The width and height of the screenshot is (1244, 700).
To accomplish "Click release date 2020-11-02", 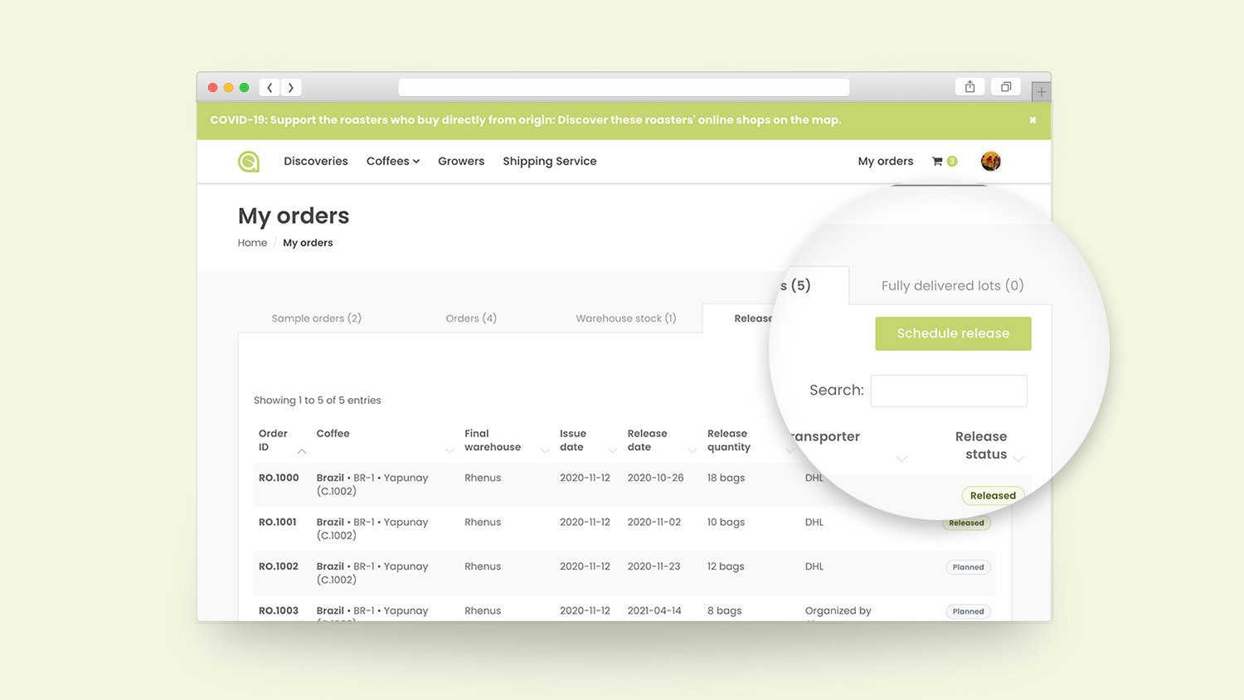I will (x=654, y=523).
